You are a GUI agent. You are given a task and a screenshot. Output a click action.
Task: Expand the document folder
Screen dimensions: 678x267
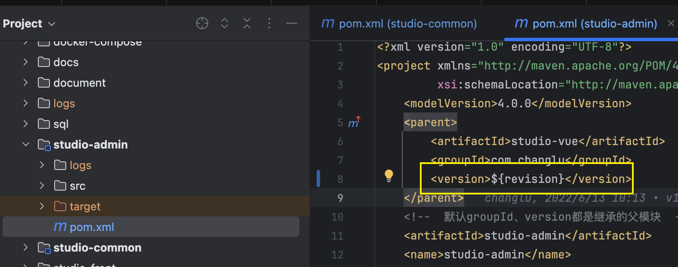tap(26, 83)
